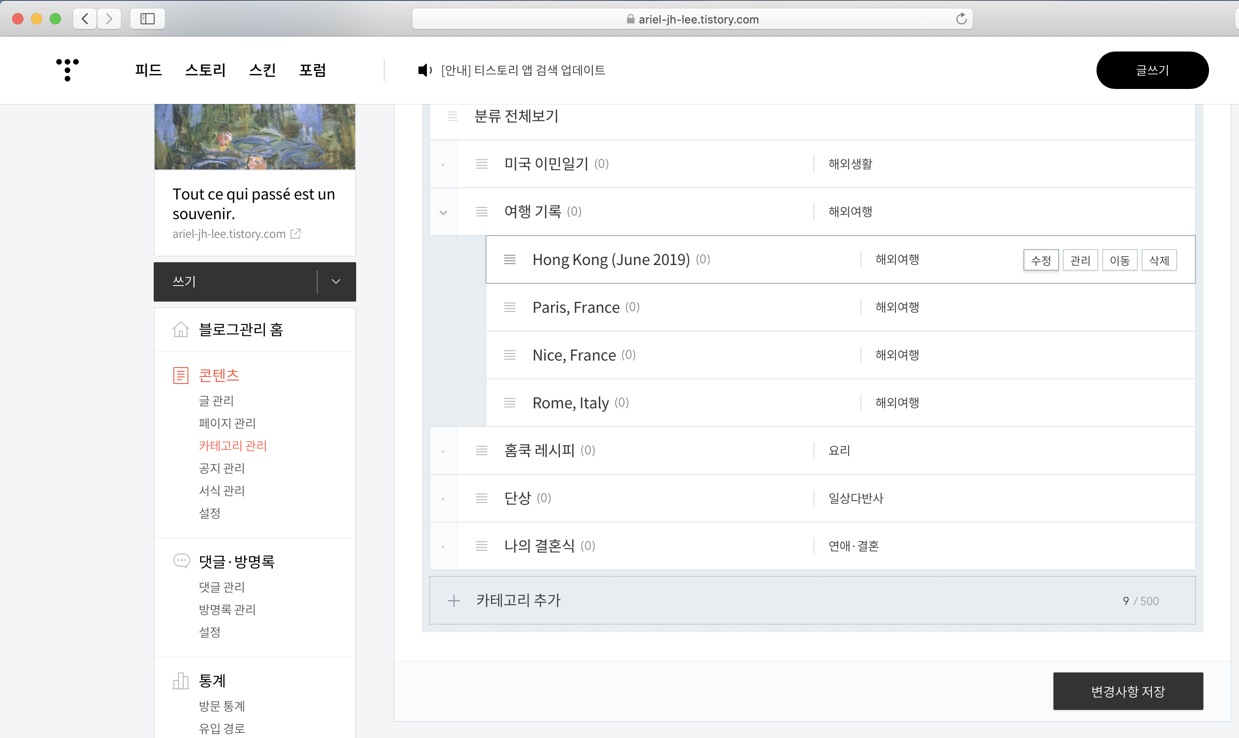Click the Safari address bar
The image size is (1239, 738).
[692, 19]
